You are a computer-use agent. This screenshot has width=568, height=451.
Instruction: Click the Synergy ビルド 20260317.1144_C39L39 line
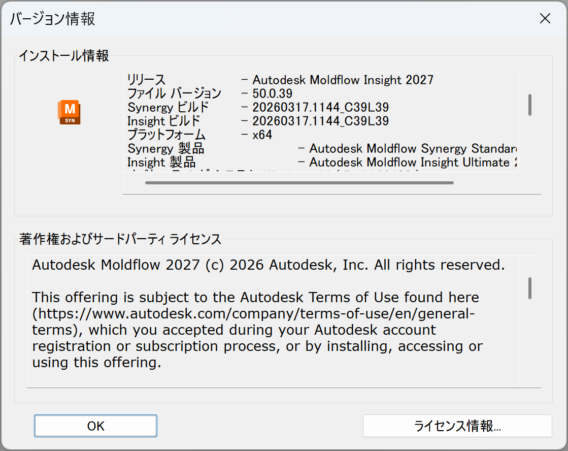click(x=258, y=107)
